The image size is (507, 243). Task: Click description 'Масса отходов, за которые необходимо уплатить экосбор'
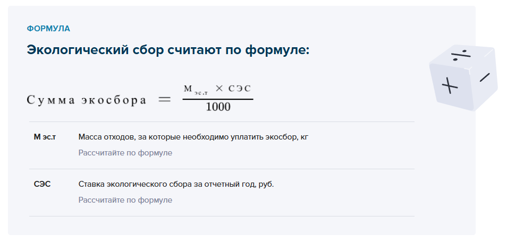[x=192, y=137]
